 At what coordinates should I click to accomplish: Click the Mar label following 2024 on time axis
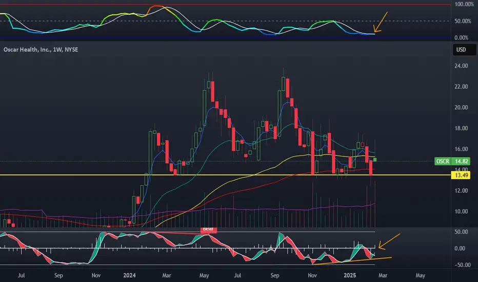(x=167, y=275)
